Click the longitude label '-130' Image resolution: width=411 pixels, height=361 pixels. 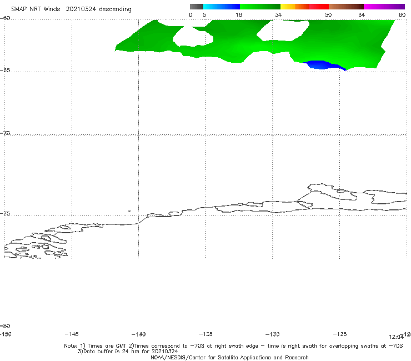tap(273, 334)
